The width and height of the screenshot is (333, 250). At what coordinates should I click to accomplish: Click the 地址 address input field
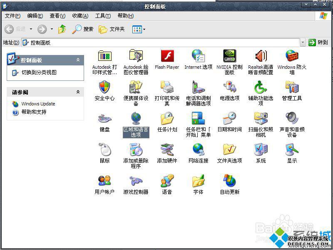162,42
